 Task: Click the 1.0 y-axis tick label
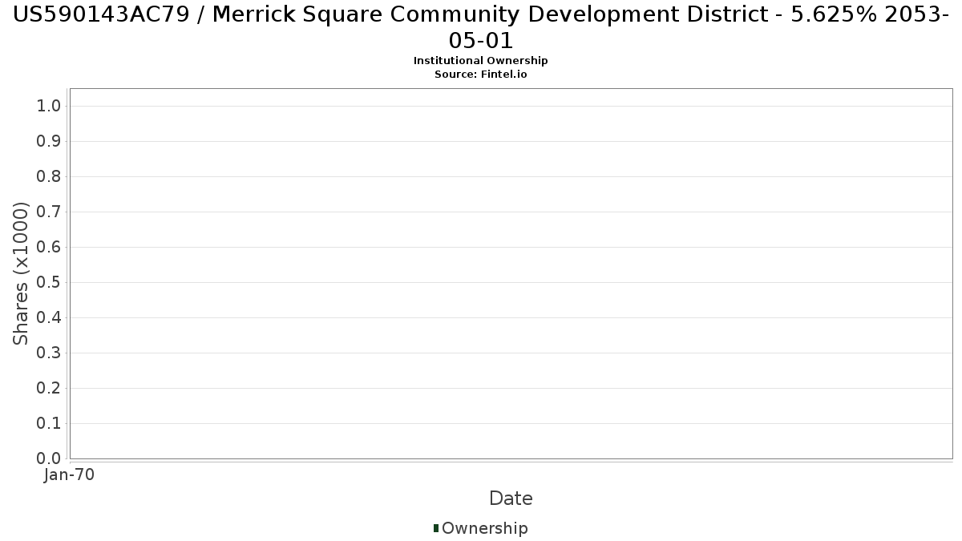coord(49,107)
